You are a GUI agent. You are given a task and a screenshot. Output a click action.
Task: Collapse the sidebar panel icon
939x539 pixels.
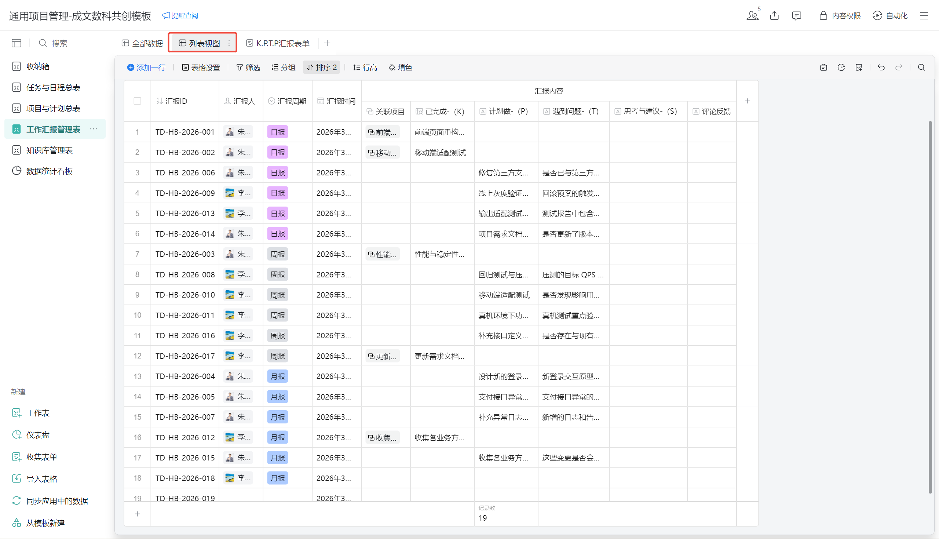coord(16,43)
